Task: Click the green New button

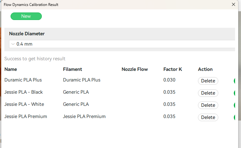Action: [x=26, y=16]
